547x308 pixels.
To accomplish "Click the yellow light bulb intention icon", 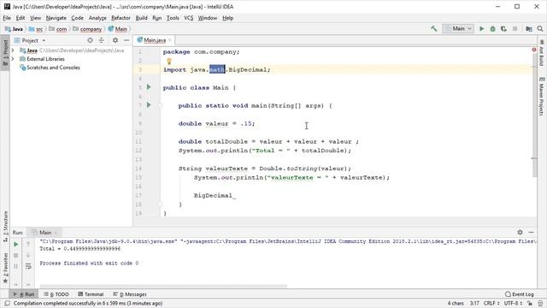I will tap(169, 62).
